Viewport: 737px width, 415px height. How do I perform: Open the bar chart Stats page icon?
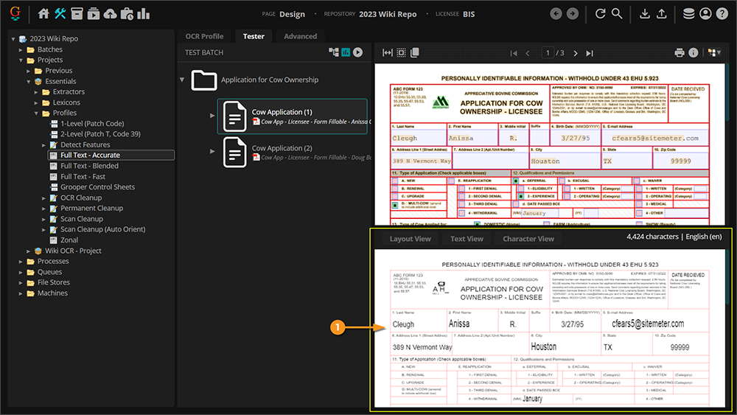tap(143, 14)
